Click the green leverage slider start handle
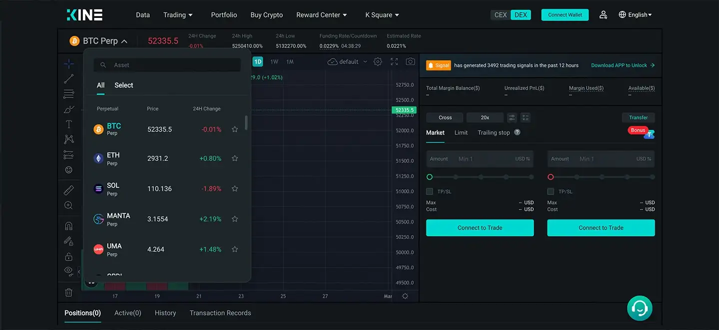 pyautogui.click(x=430, y=177)
